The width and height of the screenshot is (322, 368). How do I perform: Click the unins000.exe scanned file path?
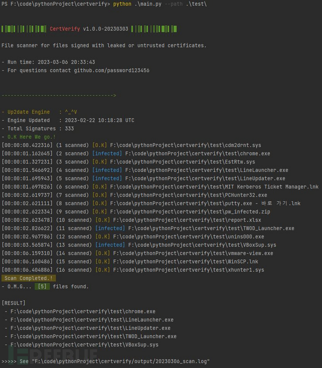point(189,237)
